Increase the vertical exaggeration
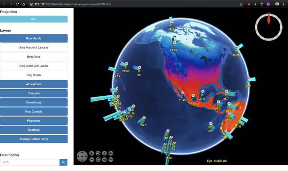Screen dimensions: 288x171 point(111,153)
